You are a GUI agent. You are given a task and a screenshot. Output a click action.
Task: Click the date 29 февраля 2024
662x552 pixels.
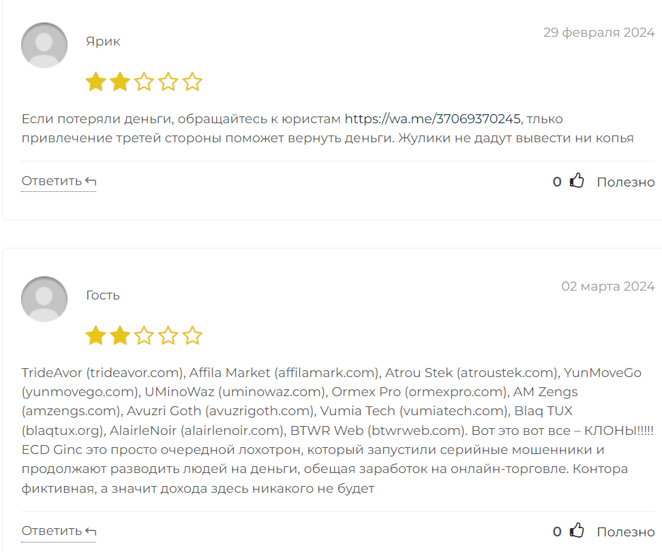[599, 33]
